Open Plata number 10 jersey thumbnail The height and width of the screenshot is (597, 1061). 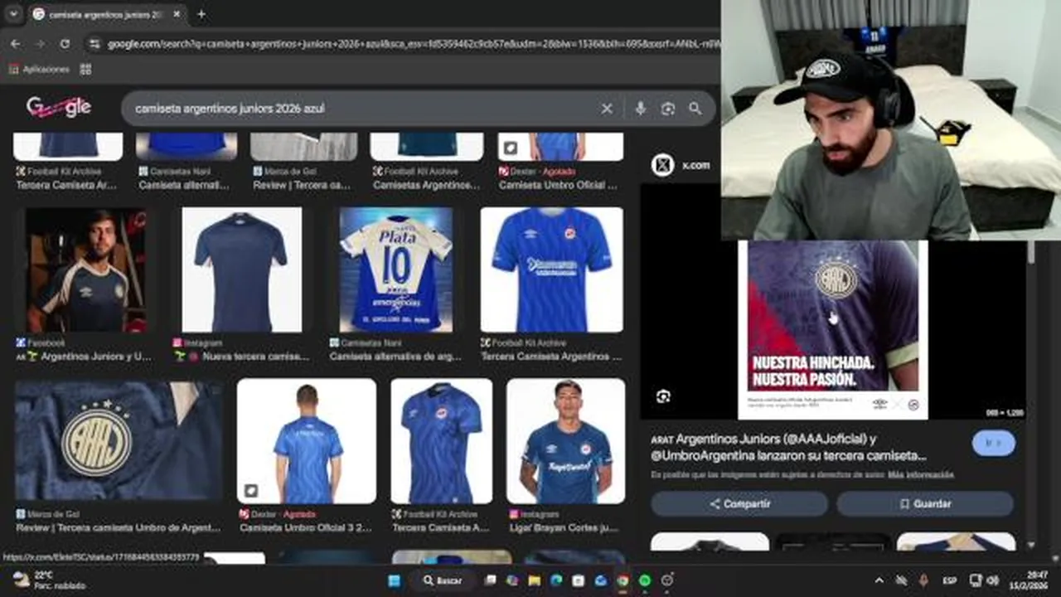(x=396, y=270)
